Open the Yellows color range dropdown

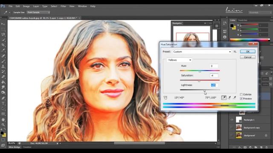[x=179, y=60]
